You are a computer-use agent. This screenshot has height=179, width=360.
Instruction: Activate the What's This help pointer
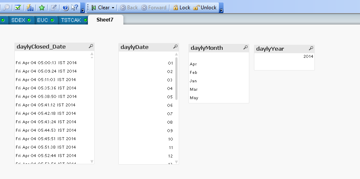pyautogui.click(x=75, y=8)
